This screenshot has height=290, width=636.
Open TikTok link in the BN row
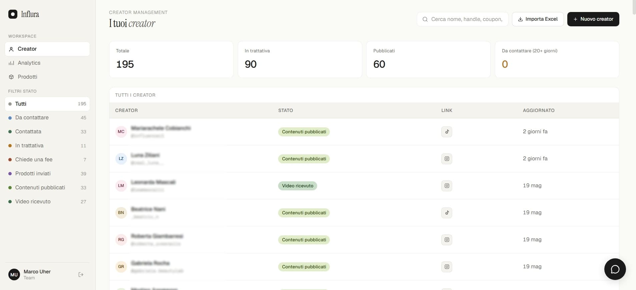(447, 213)
